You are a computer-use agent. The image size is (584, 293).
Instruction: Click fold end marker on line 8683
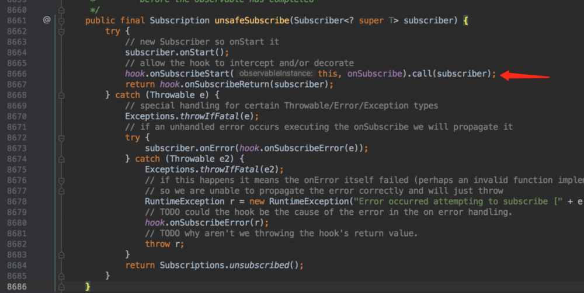point(61,255)
